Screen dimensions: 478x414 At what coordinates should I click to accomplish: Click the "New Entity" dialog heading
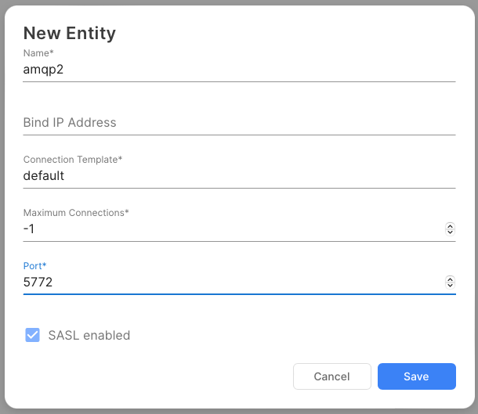70,33
